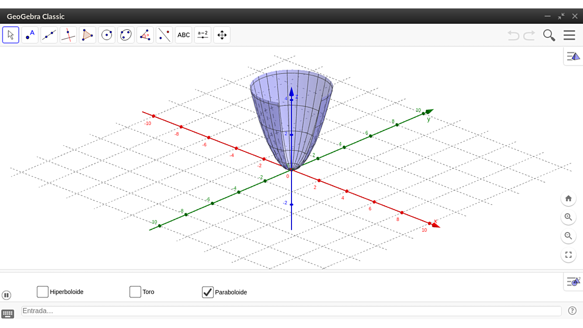Disable the Paraboloide checkbox
Image resolution: width=583 pixels, height=328 pixels.
tap(207, 292)
